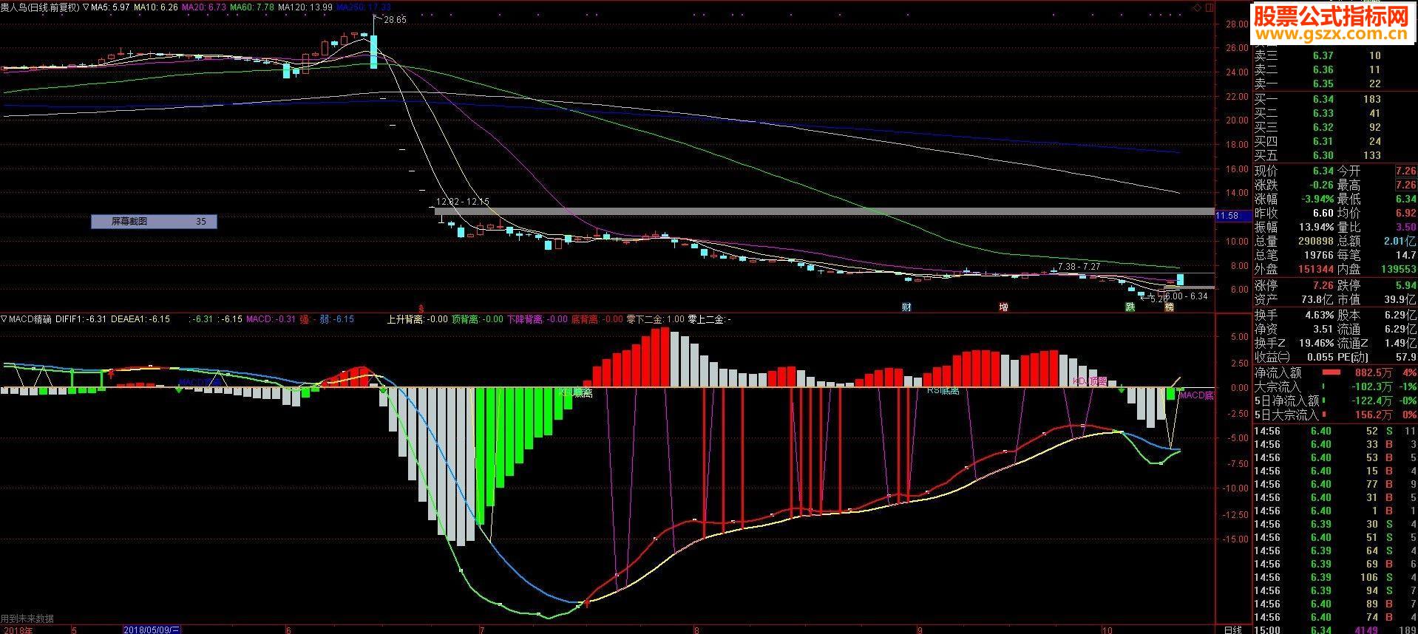Click month 7 on the time axis
Viewport: 1418px width, 634px height.
coord(481,630)
